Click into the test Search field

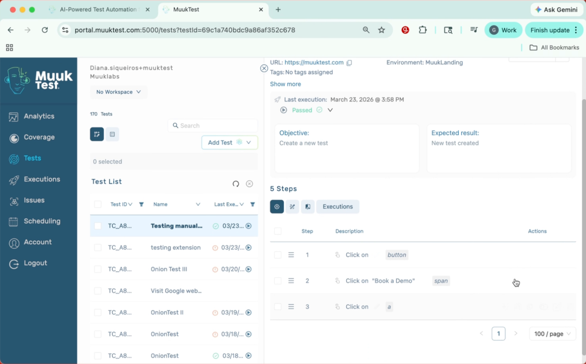tap(213, 126)
